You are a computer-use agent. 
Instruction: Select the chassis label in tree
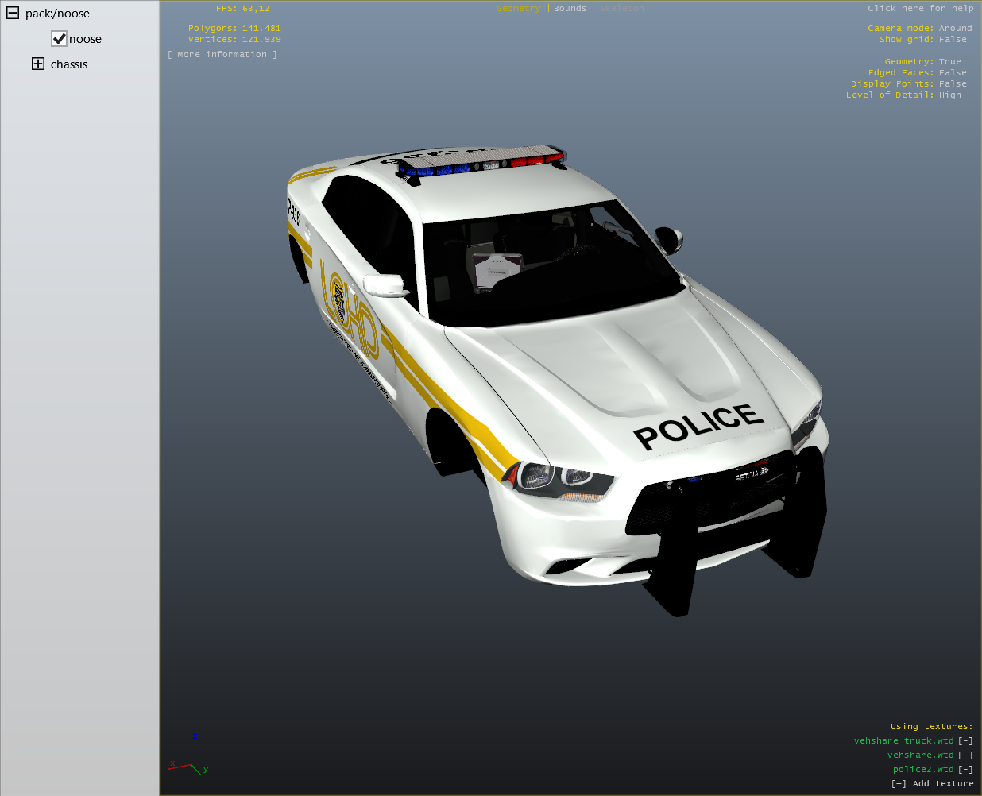click(69, 64)
